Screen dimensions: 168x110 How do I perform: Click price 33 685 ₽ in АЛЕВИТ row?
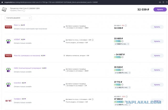pos(118,38)
